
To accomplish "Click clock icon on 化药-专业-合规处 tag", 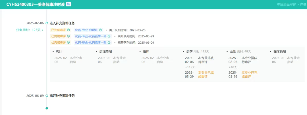I will pyautogui.click(x=100, y=30).
